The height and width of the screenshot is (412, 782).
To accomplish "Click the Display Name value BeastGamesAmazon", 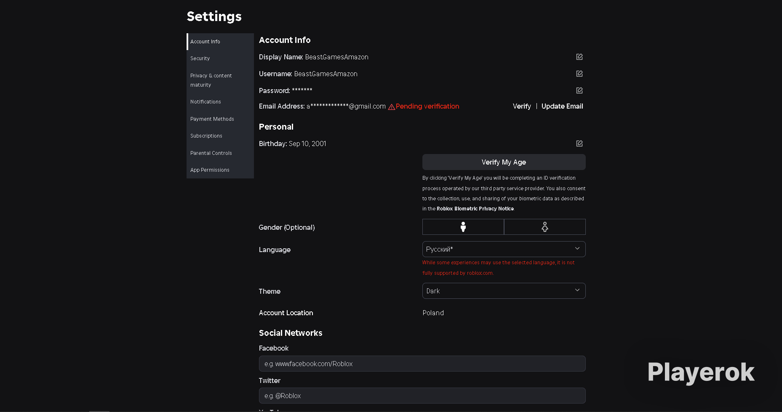I will (337, 57).
